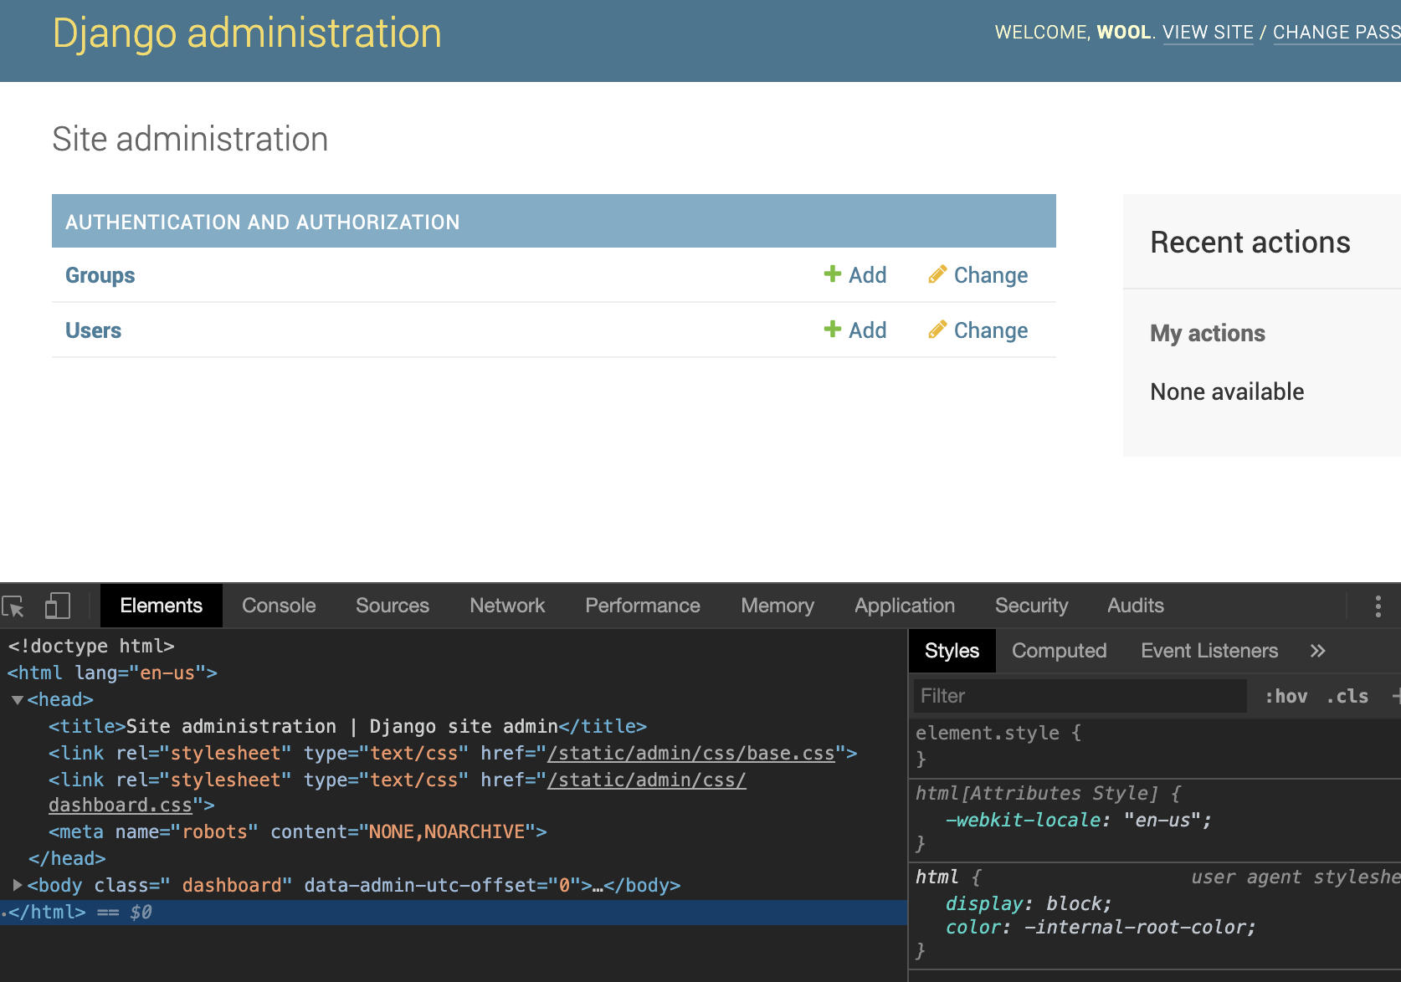The height and width of the screenshot is (982, 1401).
Task: Open the Network tab
Action: [507, 606]
